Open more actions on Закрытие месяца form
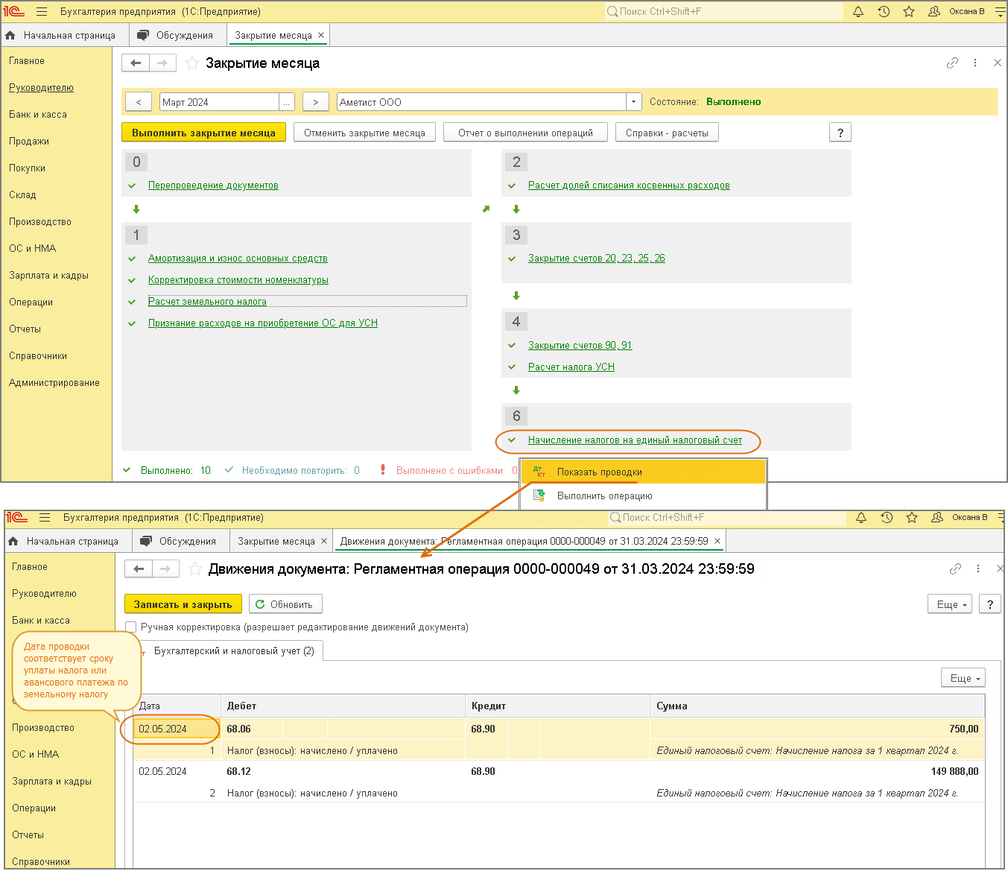 (x=975, y=63)
